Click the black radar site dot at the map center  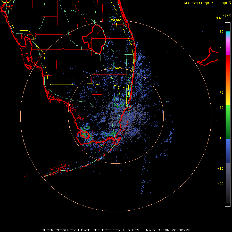coord(116,116)
